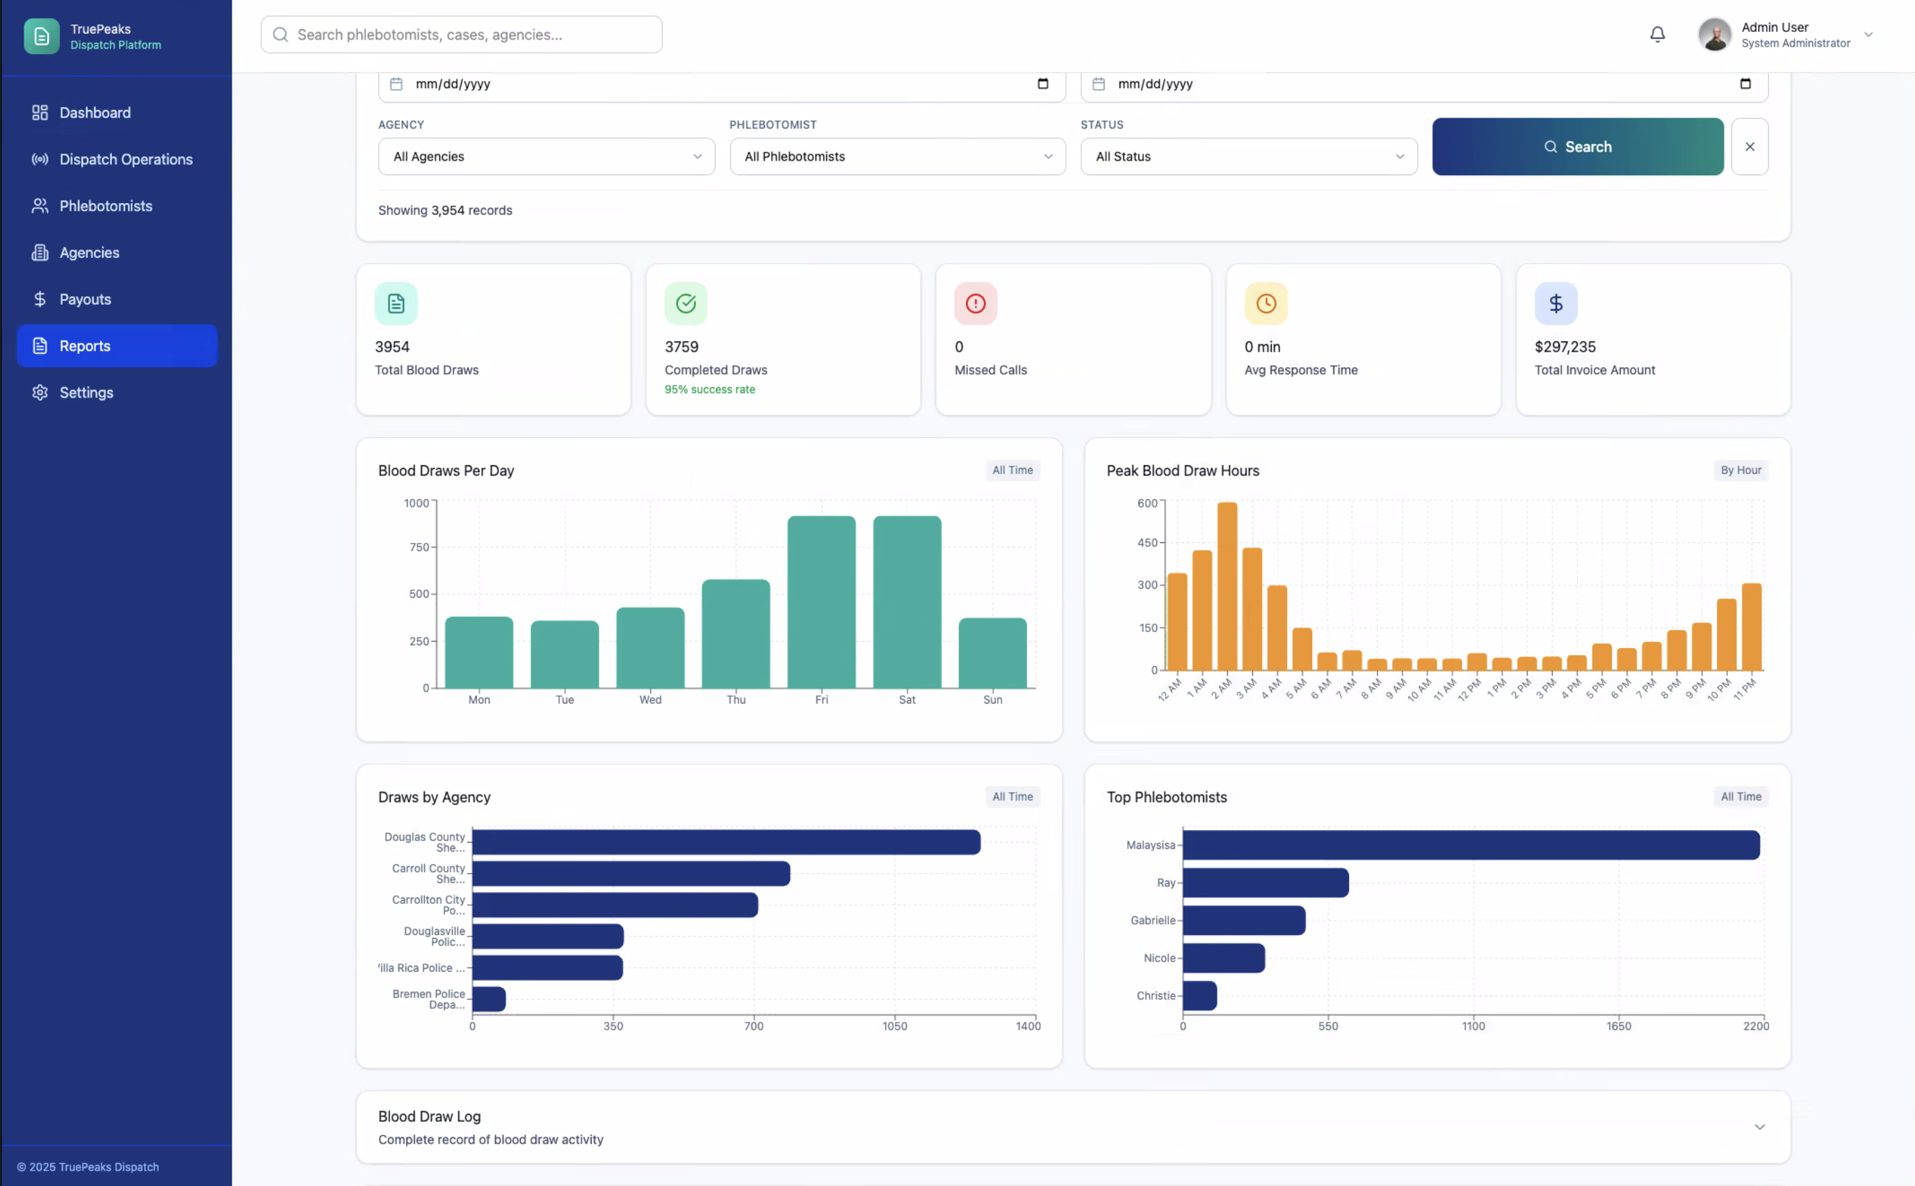Toggle All Time on Blood Draws Per Day
The height and width of the screenshot is (1186, 1915).
click(x=1012, y=470)
